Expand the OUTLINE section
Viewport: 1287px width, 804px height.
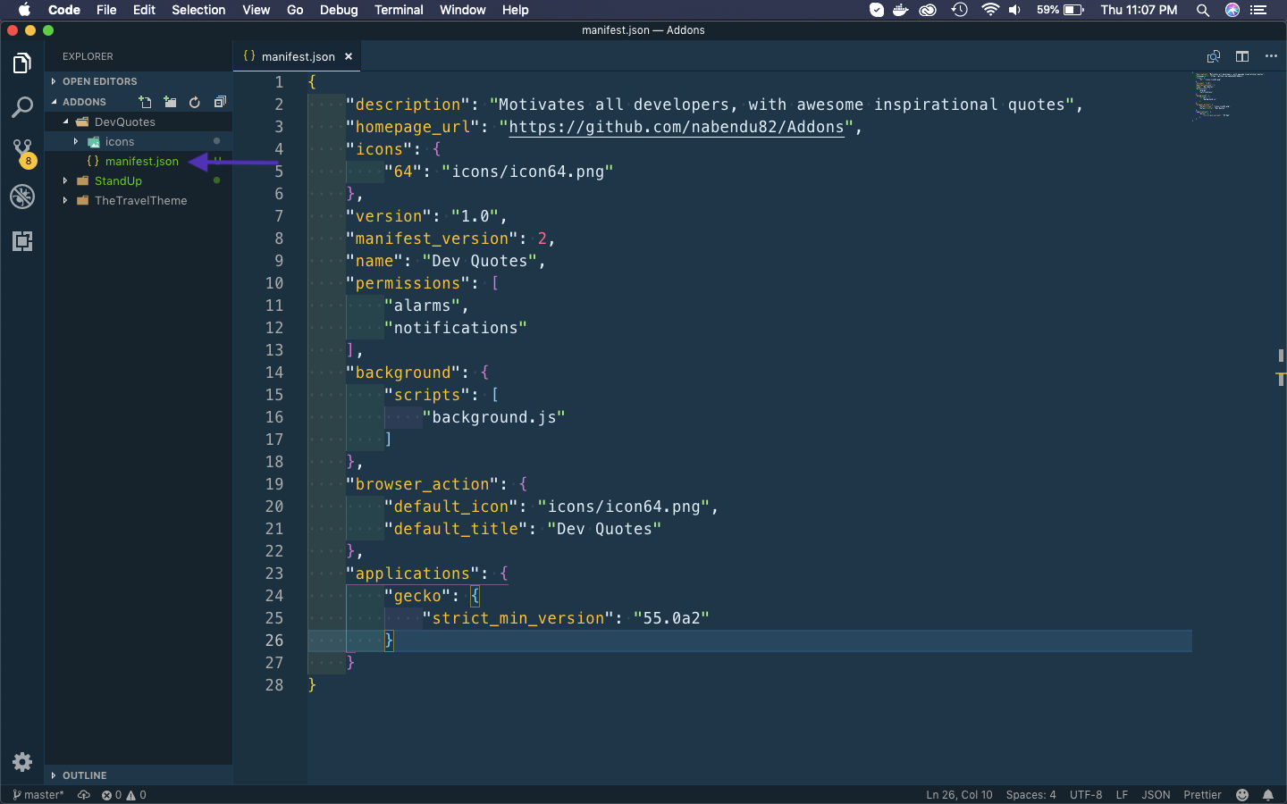click(139, 775)
